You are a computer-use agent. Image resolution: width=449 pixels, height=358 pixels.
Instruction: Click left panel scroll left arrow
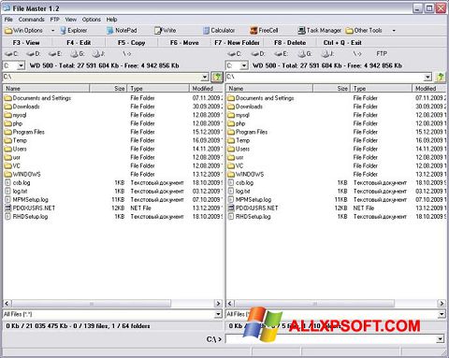[7, 303]
